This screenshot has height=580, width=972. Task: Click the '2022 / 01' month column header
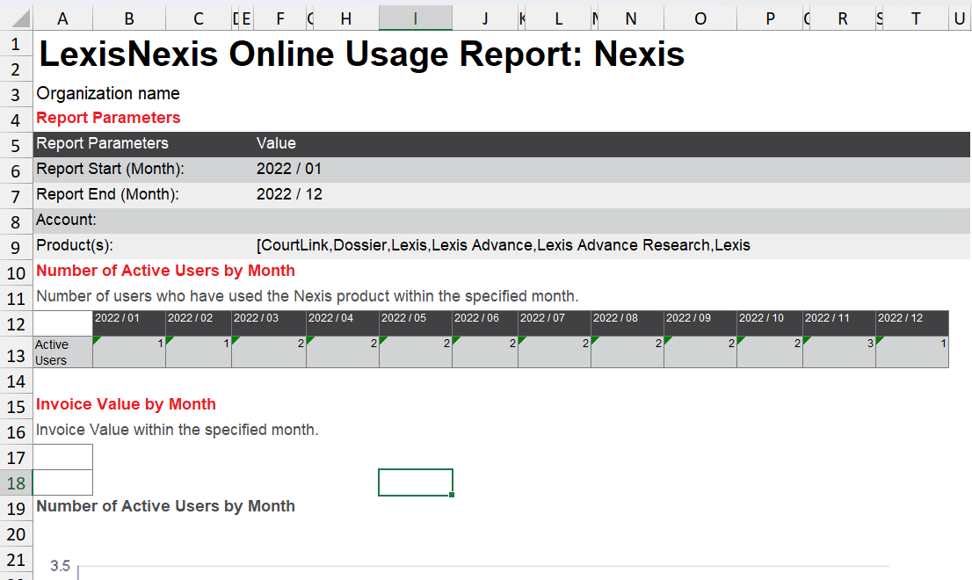point(129,323)
